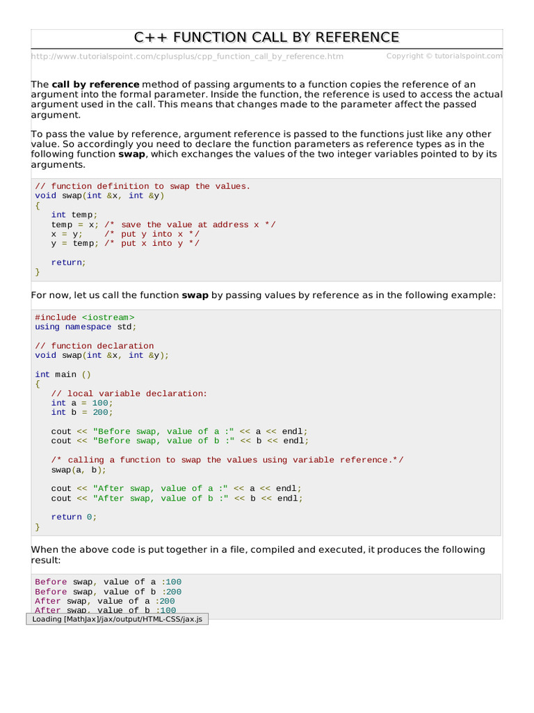
Task: Click the '#include <iostream>' line
Action: [84, 318]
